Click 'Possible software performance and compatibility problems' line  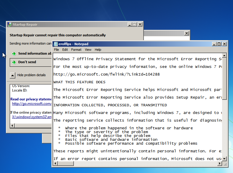coord(131,143)
